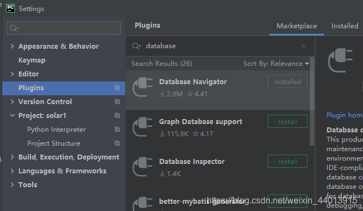Open Project Structure settings
Image resolution: width=363 pixels, height=211 pixels.
click(x=54, y=143)
